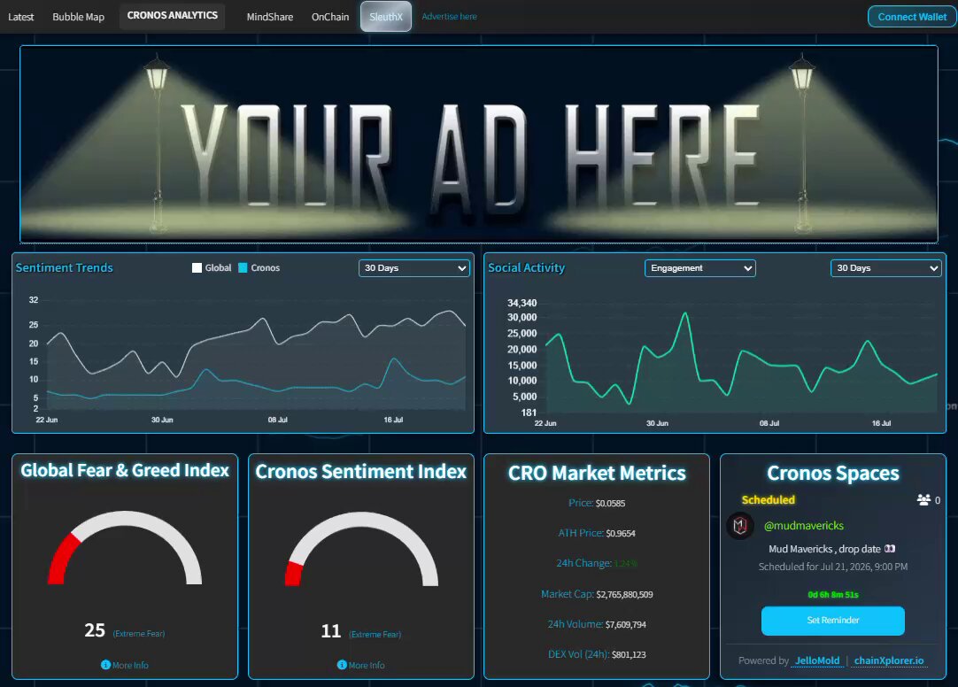
Task: Click the info icon under Cronos Sentiment Index
Action: [x=342, y=664]
